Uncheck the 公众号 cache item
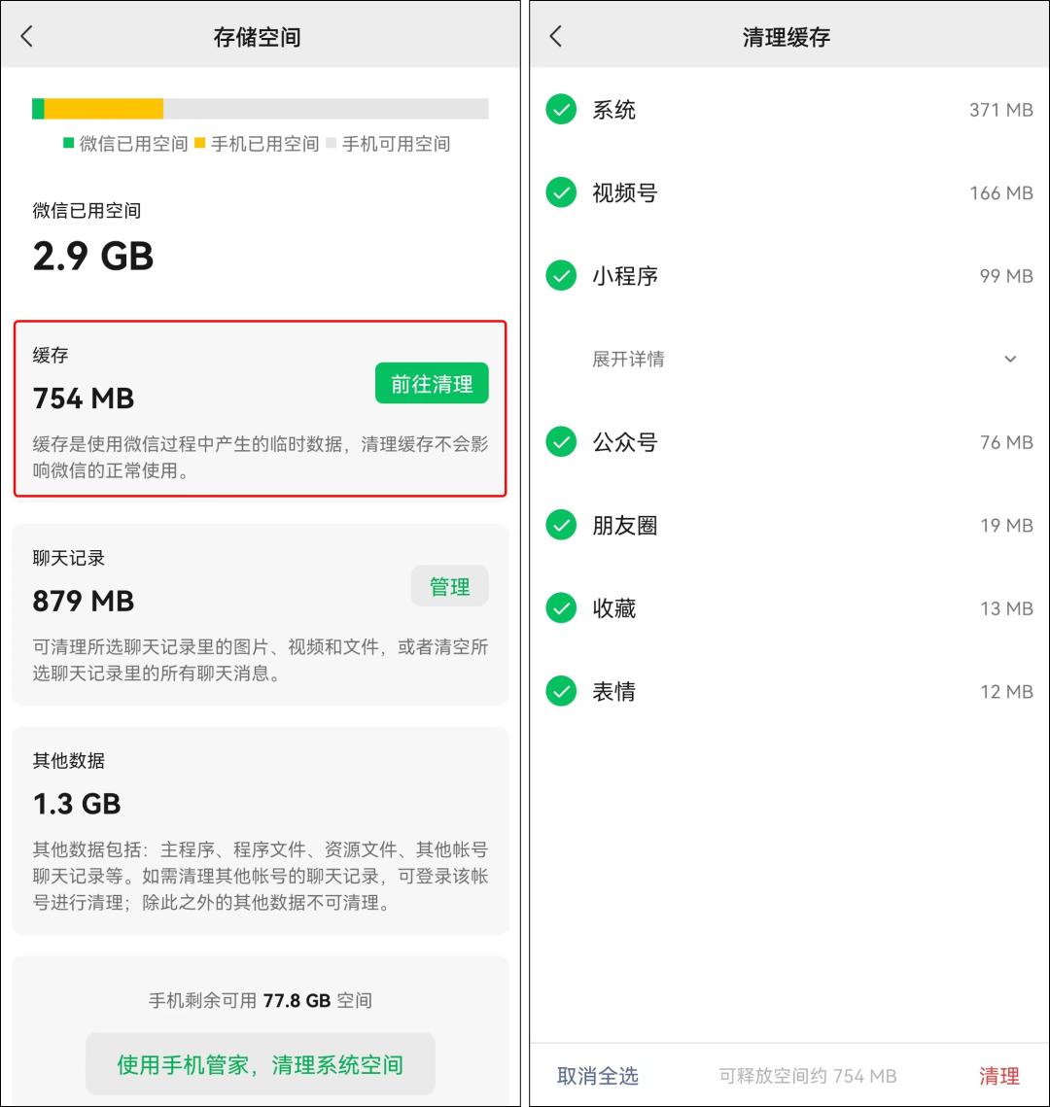The width and height of the screenshot is (1050, 1107). click(561, 442)
